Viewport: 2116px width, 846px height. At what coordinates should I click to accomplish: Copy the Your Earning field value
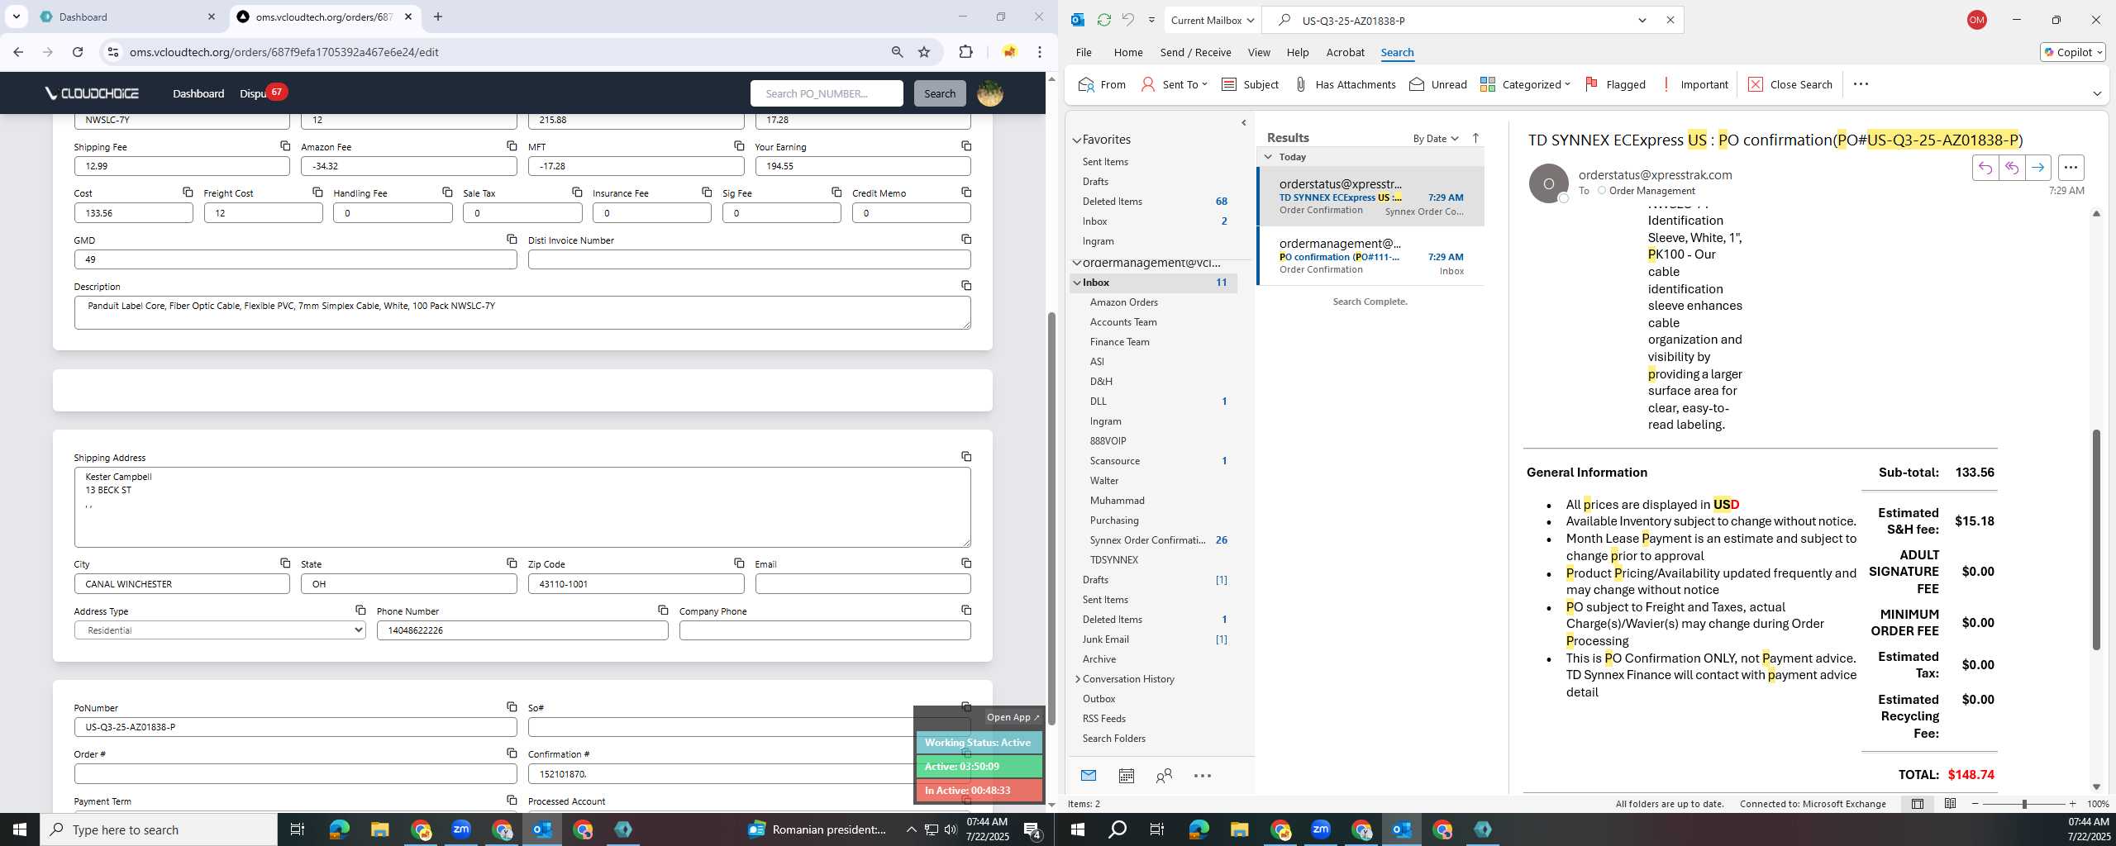click(966, 145)
